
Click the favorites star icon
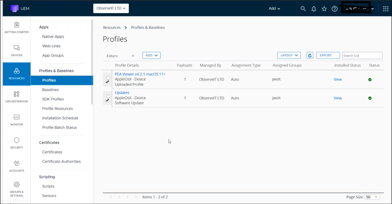324,9
